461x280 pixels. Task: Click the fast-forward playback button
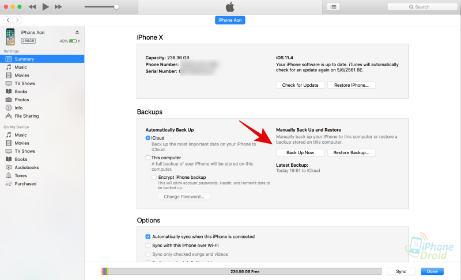point(58,7)
